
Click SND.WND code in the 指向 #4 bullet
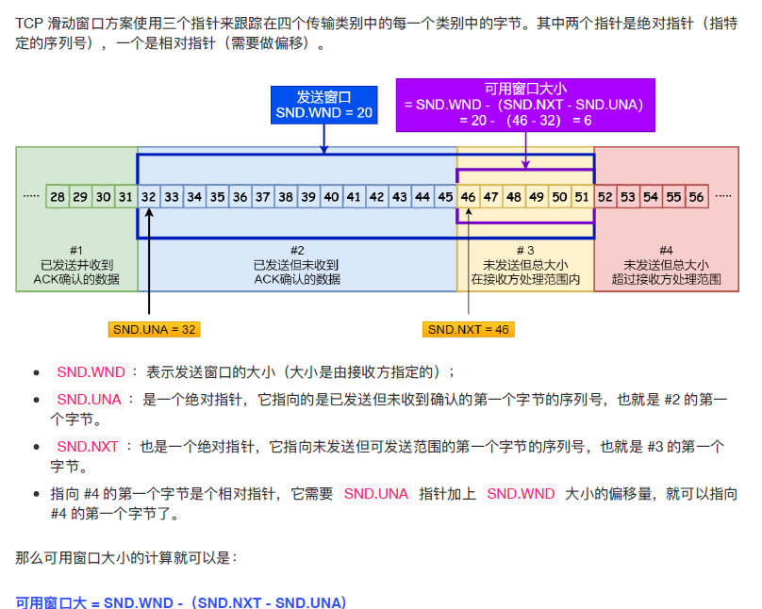click(x=521, y=493)
